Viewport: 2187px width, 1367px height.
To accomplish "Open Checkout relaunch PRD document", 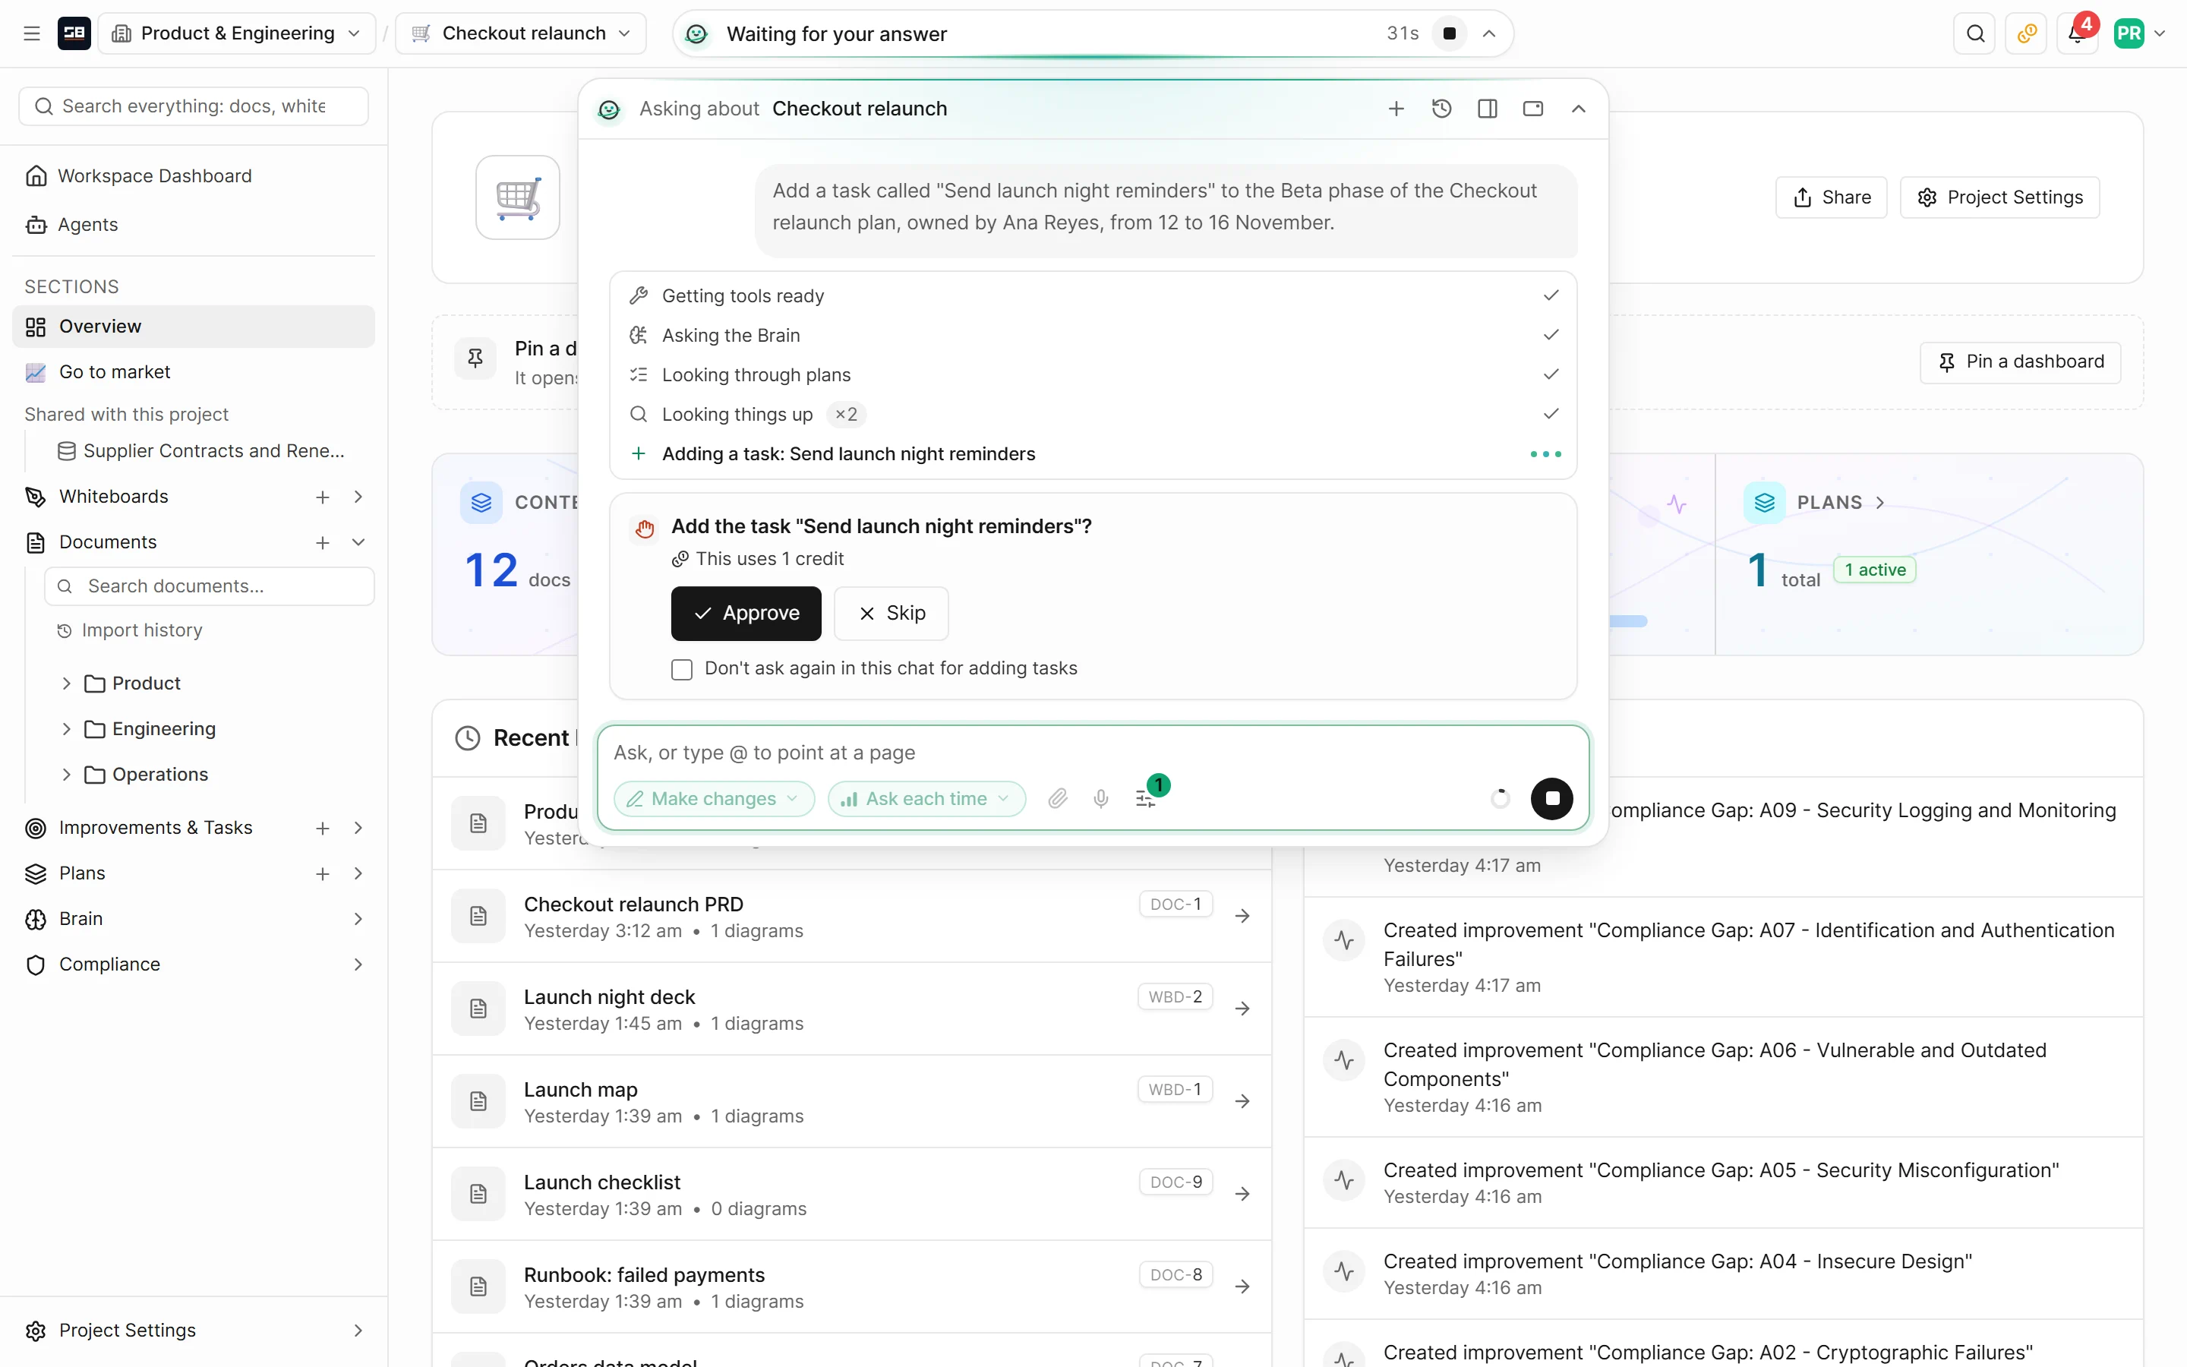I will pos(851,916).
